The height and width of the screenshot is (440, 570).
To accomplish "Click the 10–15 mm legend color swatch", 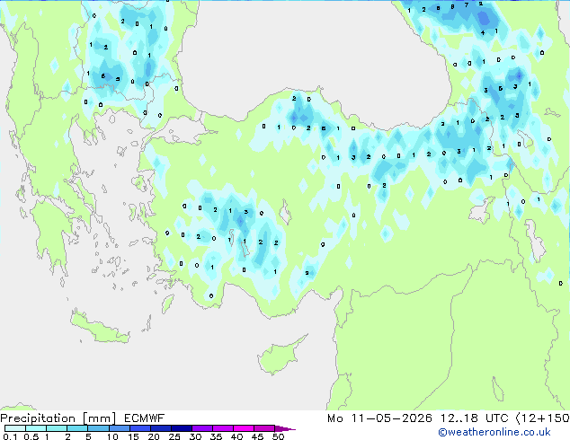I will click(119, 428).
